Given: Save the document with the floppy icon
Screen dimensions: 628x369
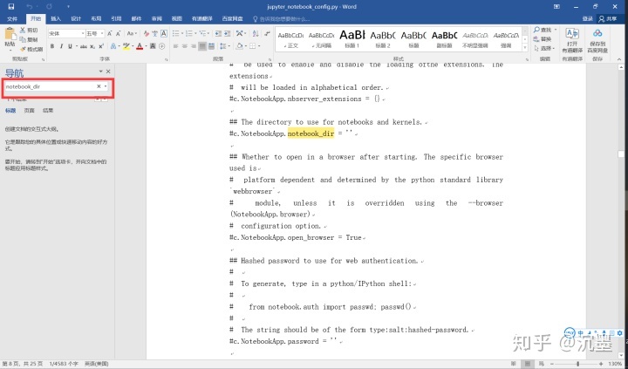Looking at the screenshot, I should 10,6.
